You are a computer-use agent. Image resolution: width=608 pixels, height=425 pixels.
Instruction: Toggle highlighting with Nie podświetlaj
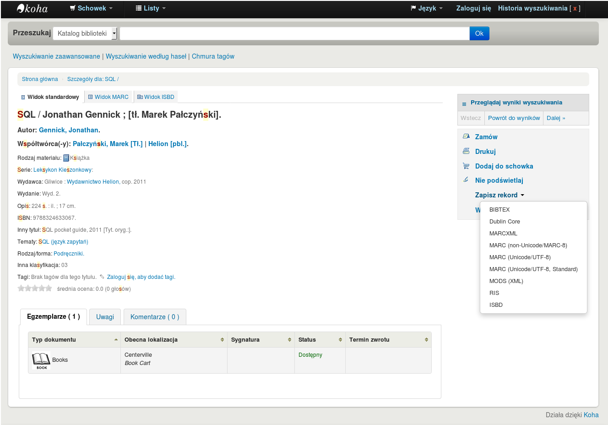(499, 180)
